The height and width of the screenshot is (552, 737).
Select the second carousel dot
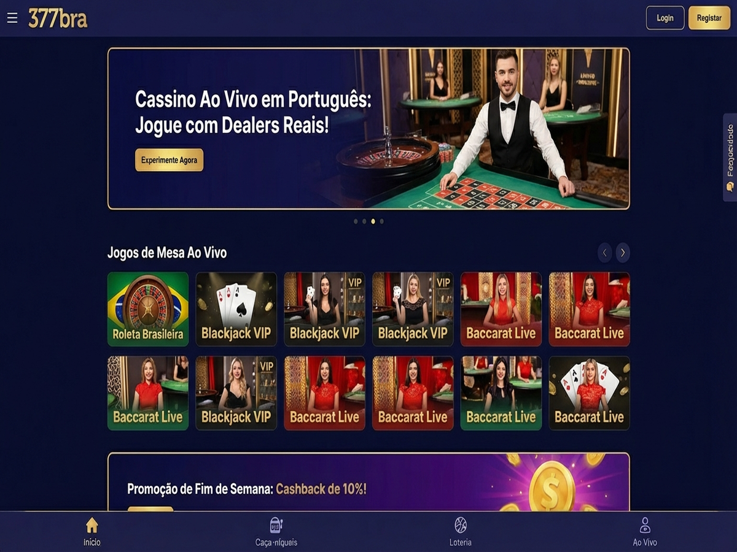364,221
